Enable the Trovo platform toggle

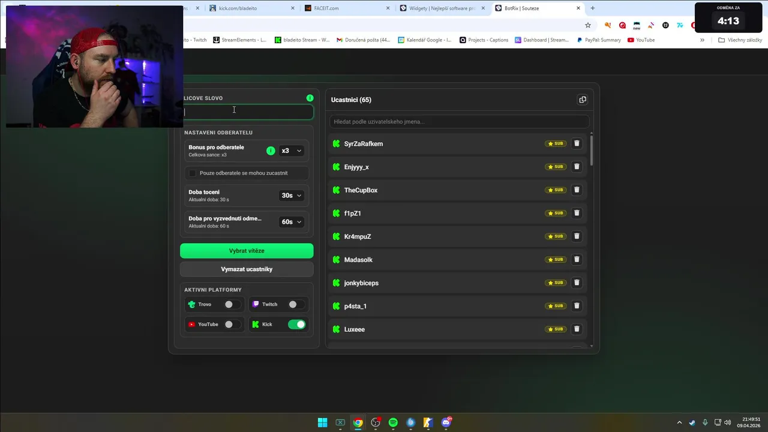click(232, 304)
